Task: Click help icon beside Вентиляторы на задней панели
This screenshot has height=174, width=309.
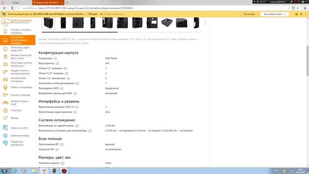Action: click(77, 126)
